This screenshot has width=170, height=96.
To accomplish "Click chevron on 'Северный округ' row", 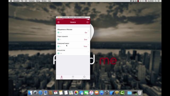I will [88, 45].
